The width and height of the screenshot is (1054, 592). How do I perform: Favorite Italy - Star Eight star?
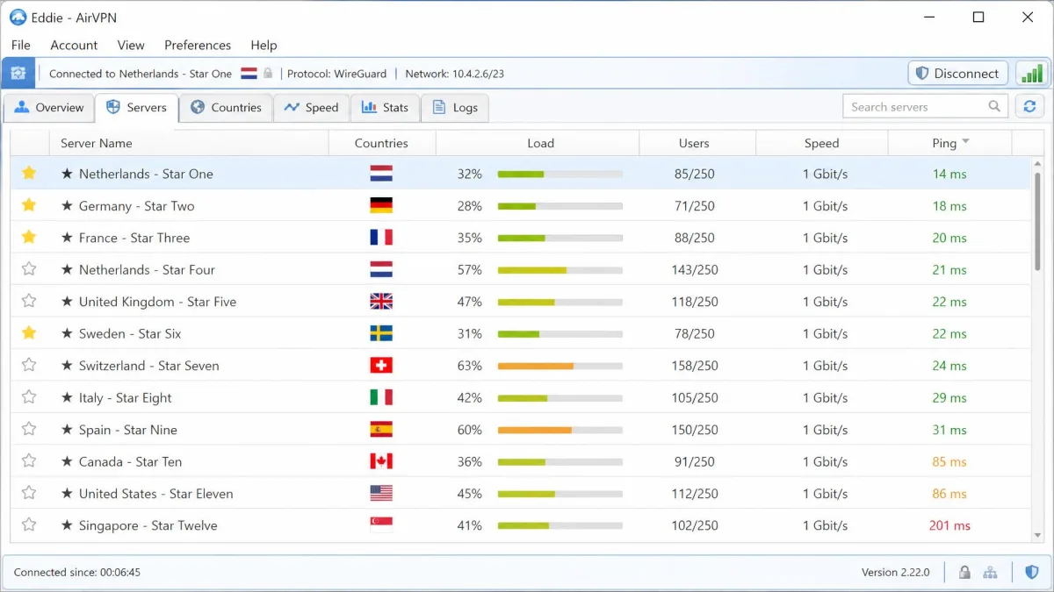(29, 397)
